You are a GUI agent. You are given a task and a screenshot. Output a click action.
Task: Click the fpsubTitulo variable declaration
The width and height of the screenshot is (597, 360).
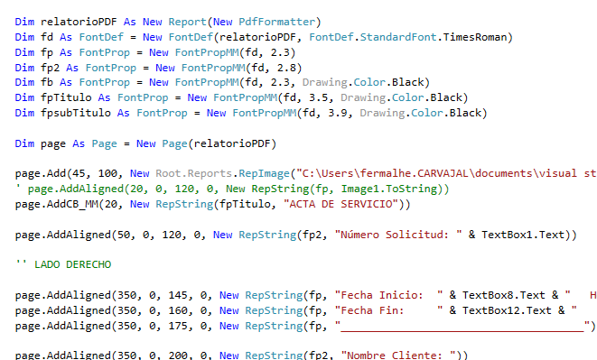click(76, 113)
